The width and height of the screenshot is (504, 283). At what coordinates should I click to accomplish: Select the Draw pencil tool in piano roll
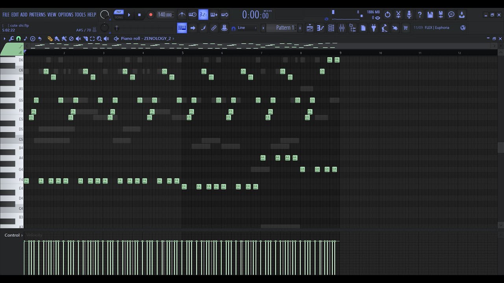coord(50,39)
